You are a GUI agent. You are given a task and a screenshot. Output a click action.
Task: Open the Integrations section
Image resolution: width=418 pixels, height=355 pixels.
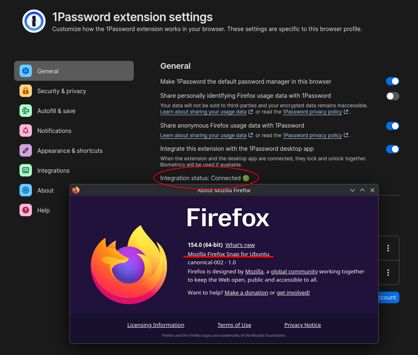[74, 170]
